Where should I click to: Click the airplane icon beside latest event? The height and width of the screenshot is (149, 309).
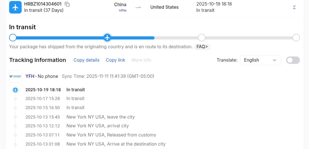15,90
